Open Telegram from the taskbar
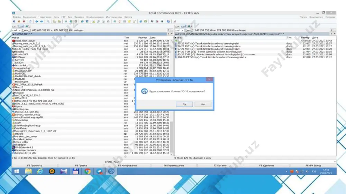This screenshot has width=346, height=194. pos(99,171)
